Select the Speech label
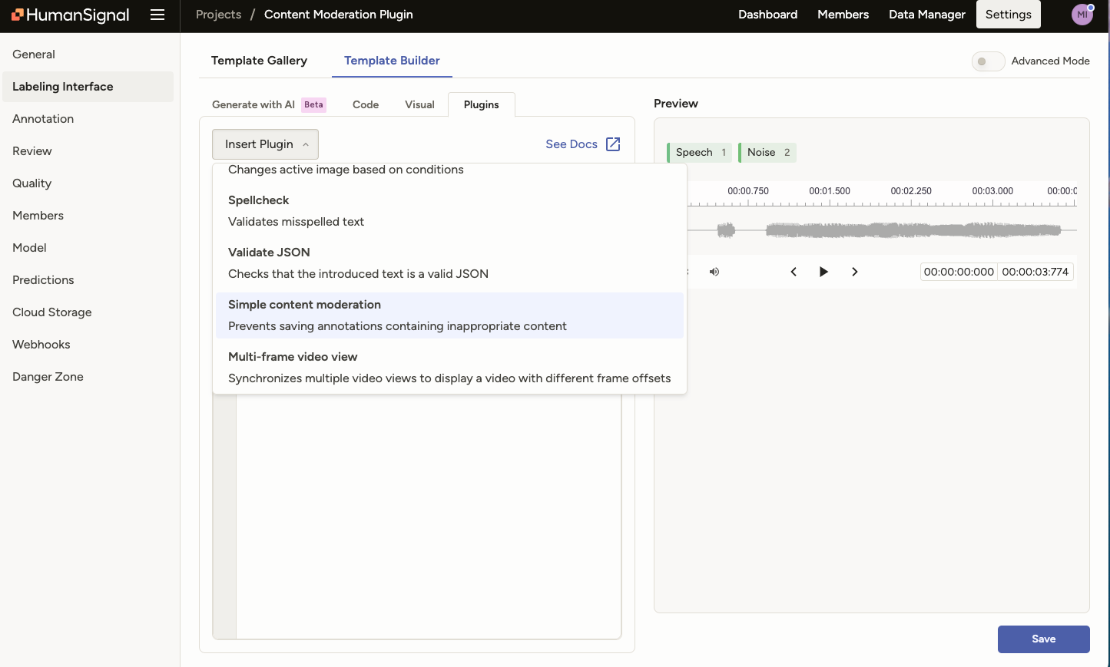The width and height of the screenshot is (1110, 667). 698,152
